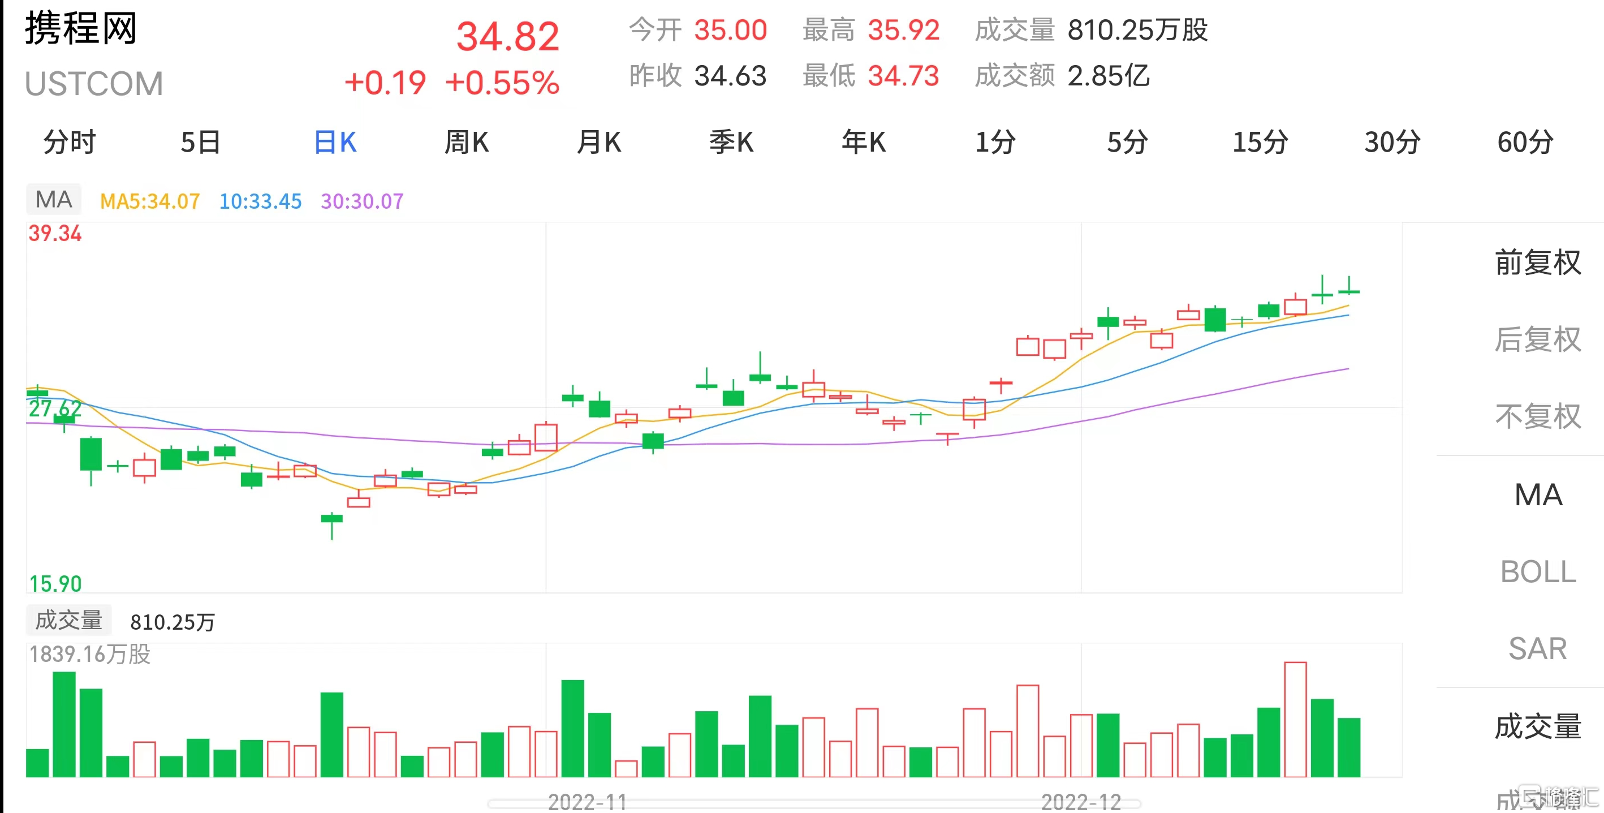Click the 成交量 label above volume chart

[x=68, y=621]
